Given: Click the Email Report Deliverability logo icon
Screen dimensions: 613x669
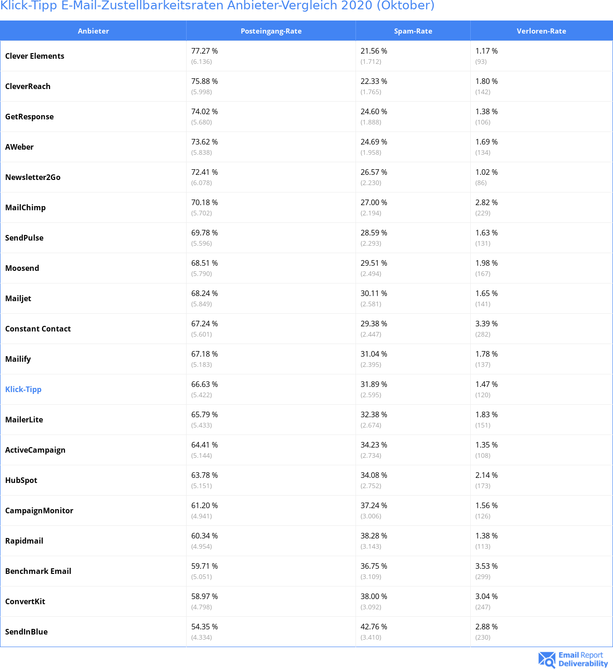Looking at the screenshot, I should click(547, 660).
